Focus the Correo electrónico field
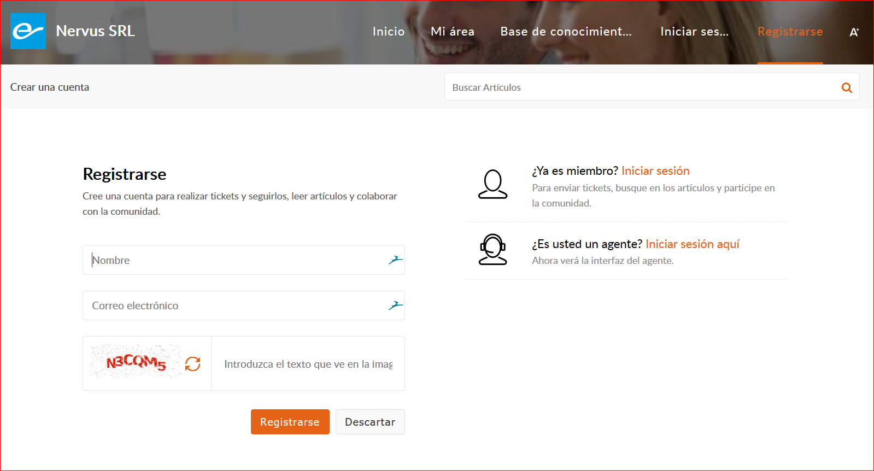The height and width of the screenshot is (471, 874). point(244,305)
